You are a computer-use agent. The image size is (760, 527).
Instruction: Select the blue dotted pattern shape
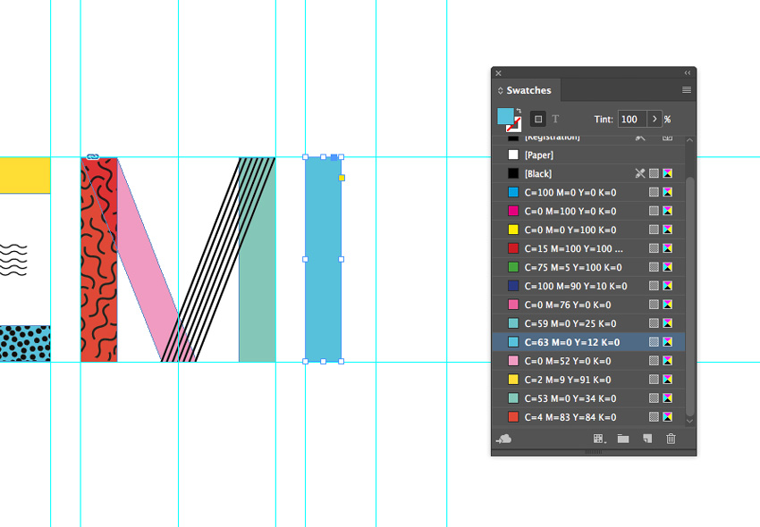pos(25,343)
